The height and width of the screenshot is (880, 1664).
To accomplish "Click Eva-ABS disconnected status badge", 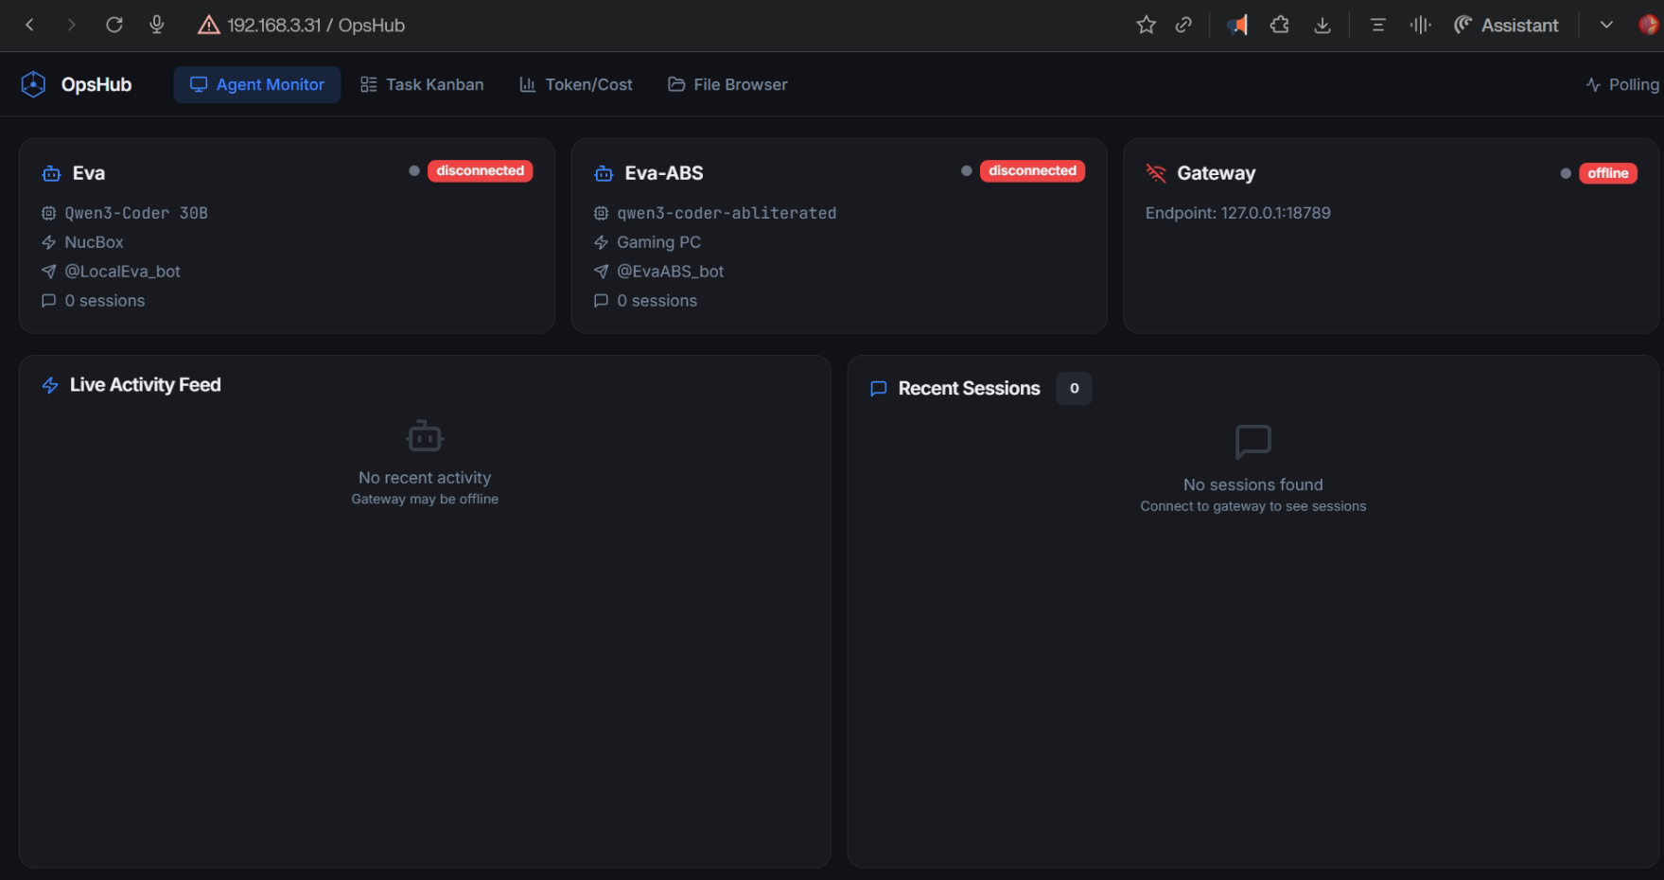I will (x=1032, y=171).
